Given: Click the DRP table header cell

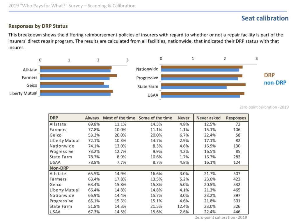Looking at the screenshot, I should coord(54,118).
